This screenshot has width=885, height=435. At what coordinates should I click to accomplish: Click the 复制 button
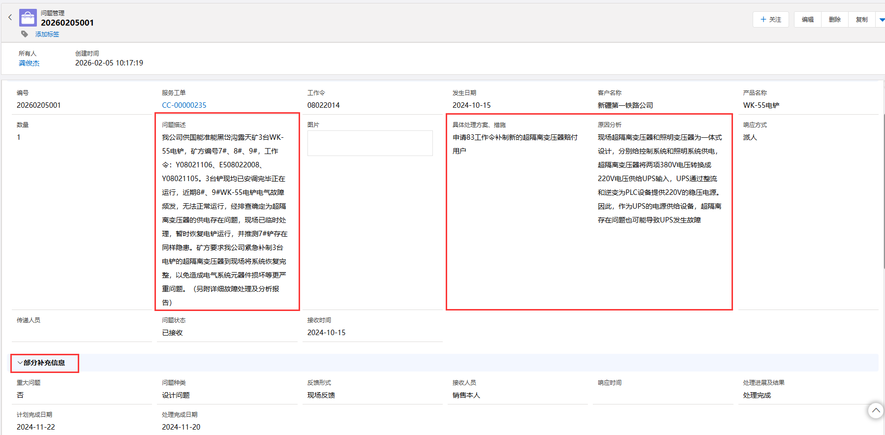pos(861,20)
